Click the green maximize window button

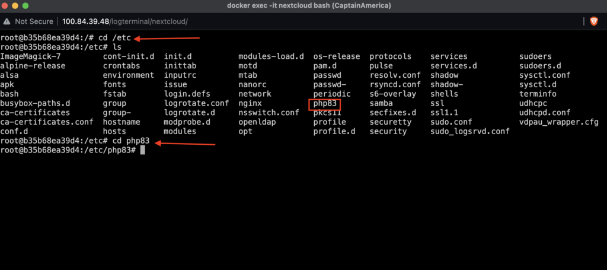(x=25, y=6)
